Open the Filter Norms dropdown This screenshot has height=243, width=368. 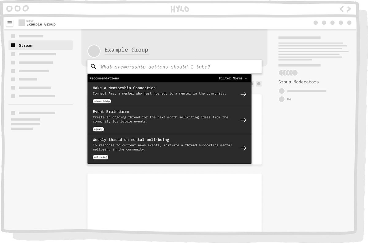coord(233,78)
